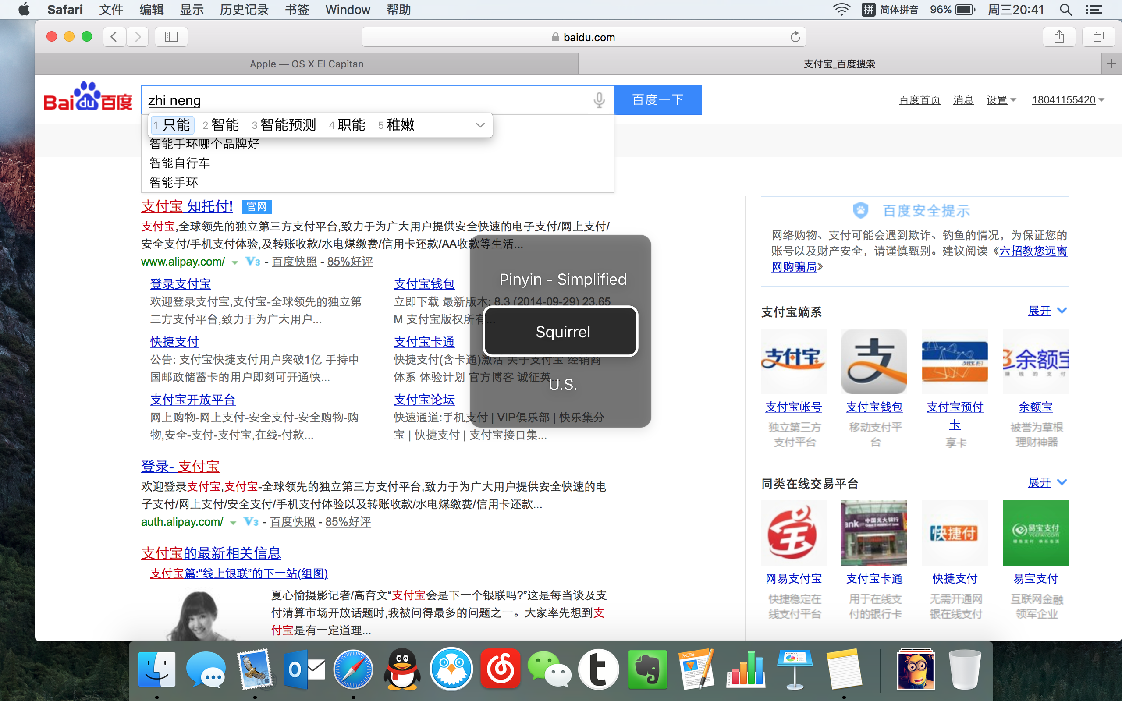Screen dimensions: 1122x701
Task: Open the 百度首页 link
Action: tap(920, 100)
